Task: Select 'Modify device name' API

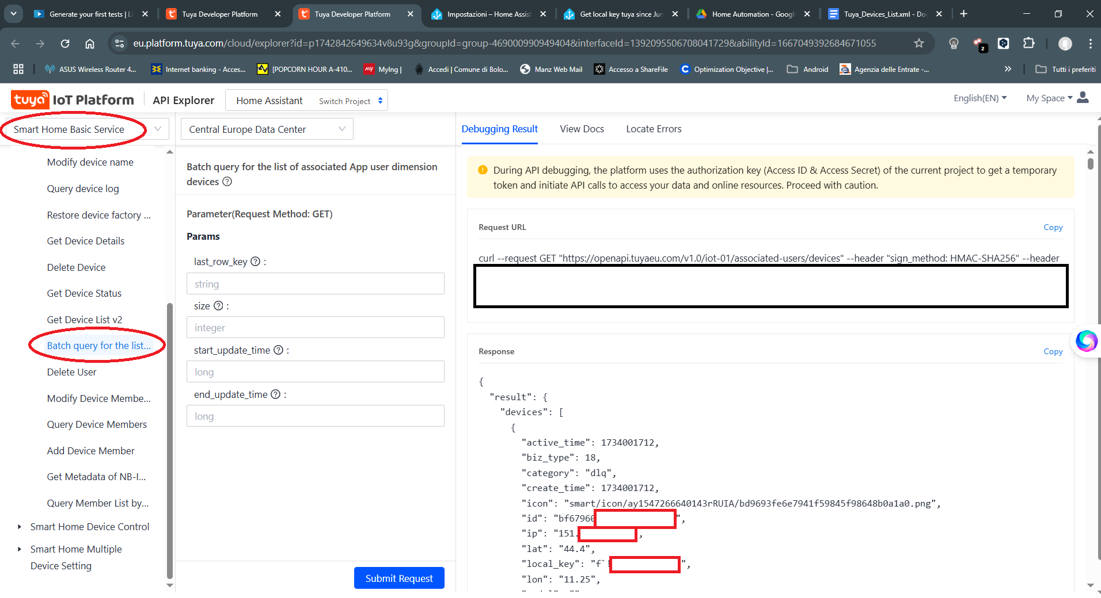Action: tap(90, 162)
